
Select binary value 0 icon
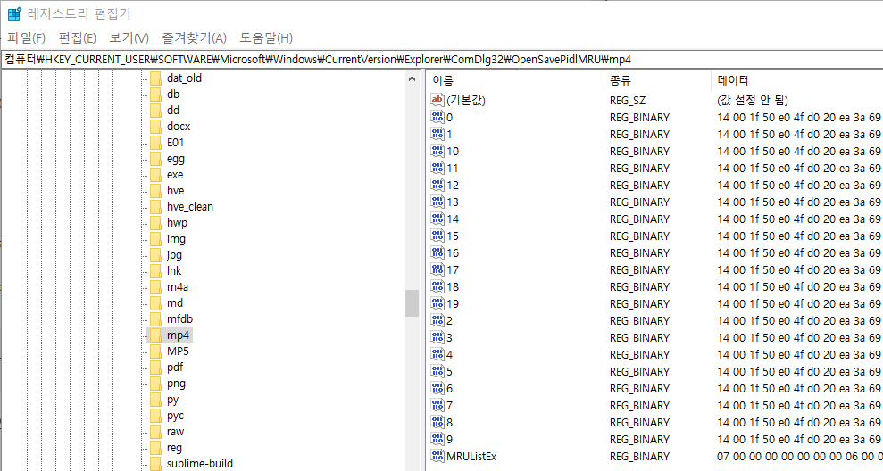click(437, 117)
